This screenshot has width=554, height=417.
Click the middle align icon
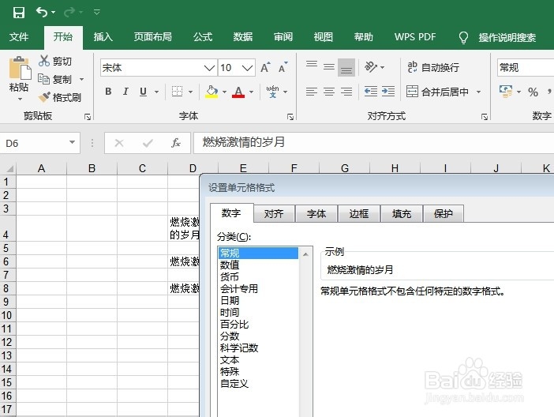point(329,67)
